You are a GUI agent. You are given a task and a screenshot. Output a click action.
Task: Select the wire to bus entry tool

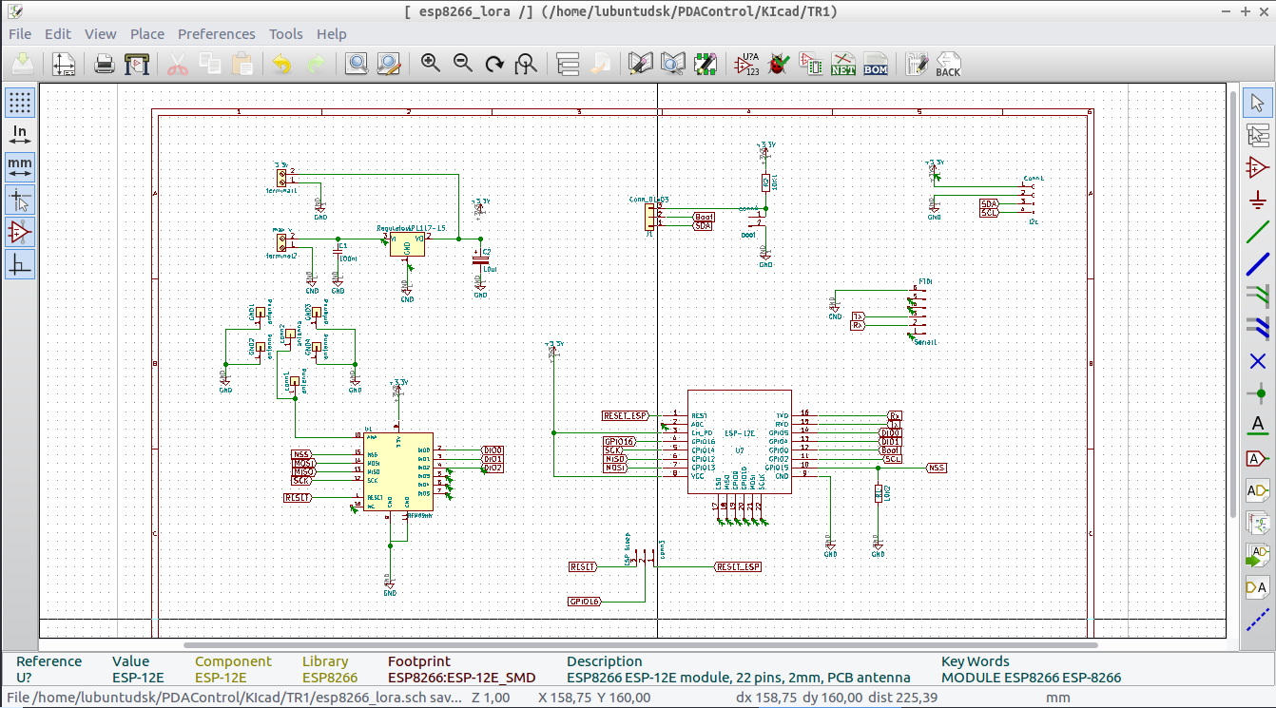pyautogui.click(x=1258, y=297)
